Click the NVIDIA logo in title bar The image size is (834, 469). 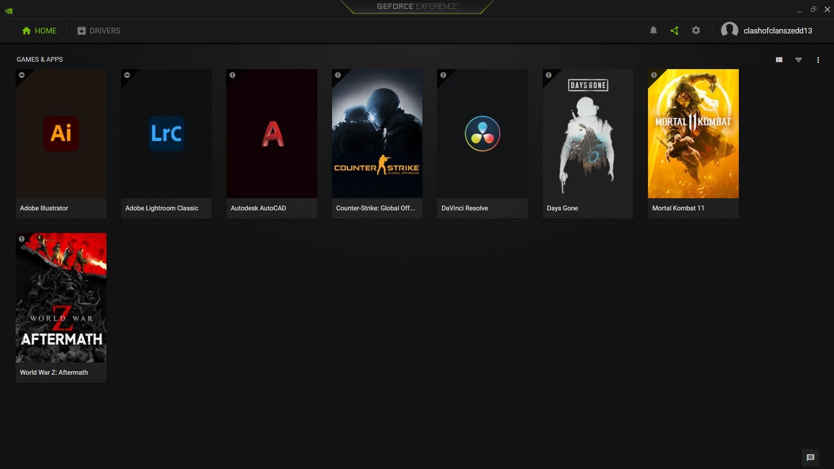(x=9, y=10)
